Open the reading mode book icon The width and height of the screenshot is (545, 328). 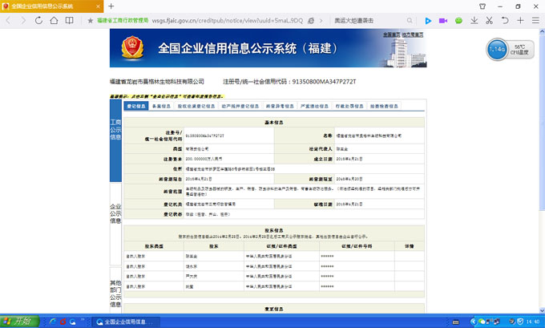[x=70, y=21]
